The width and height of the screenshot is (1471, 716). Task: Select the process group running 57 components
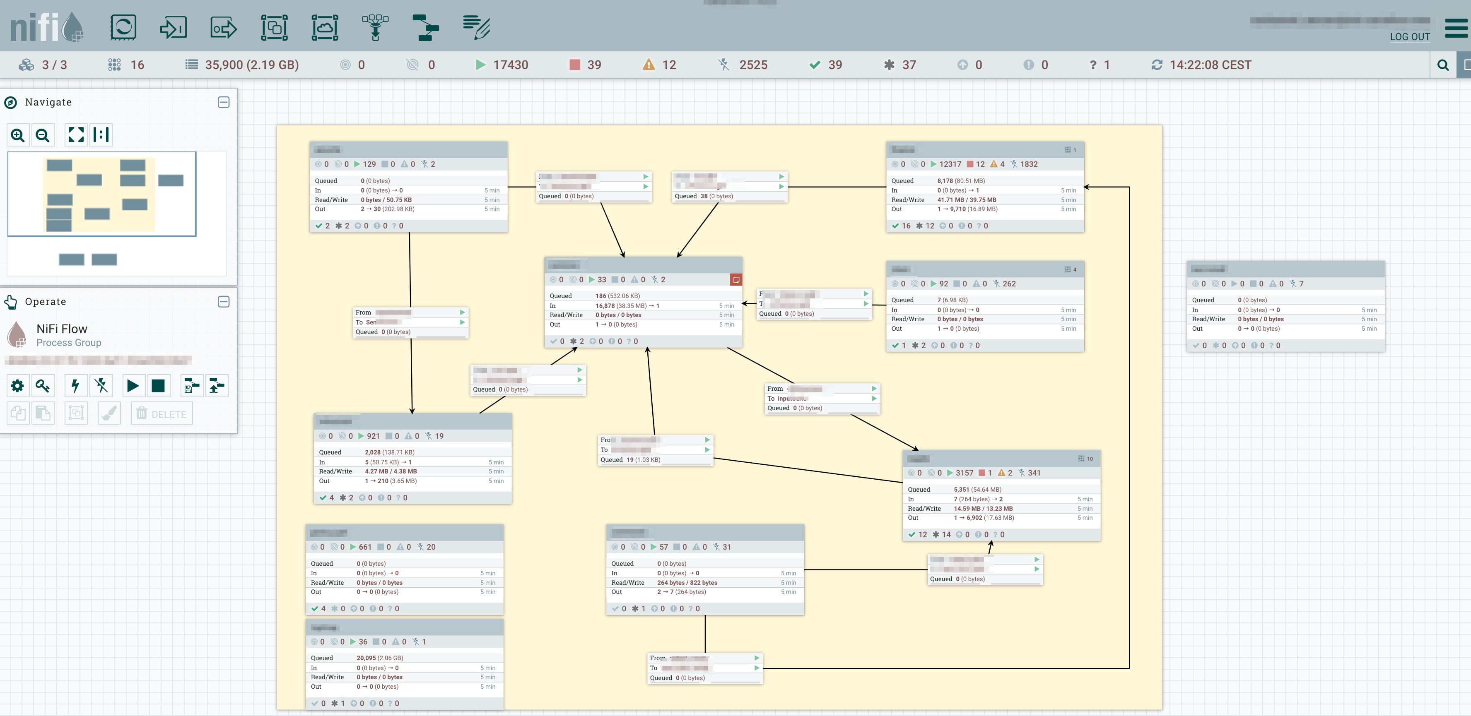pyautogui.click(x=705, y=570)
